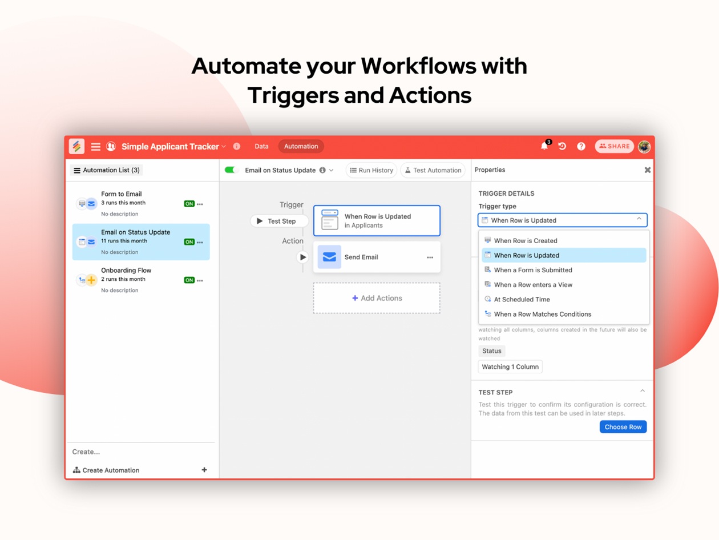This screenshot has height=540, width=719.
Task: Select When a Row Matches Conditions option
Action: click(x=564, y=314)
